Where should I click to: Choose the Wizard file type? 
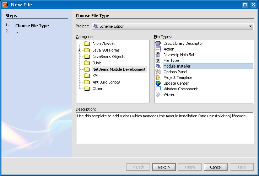coord(169,95)
